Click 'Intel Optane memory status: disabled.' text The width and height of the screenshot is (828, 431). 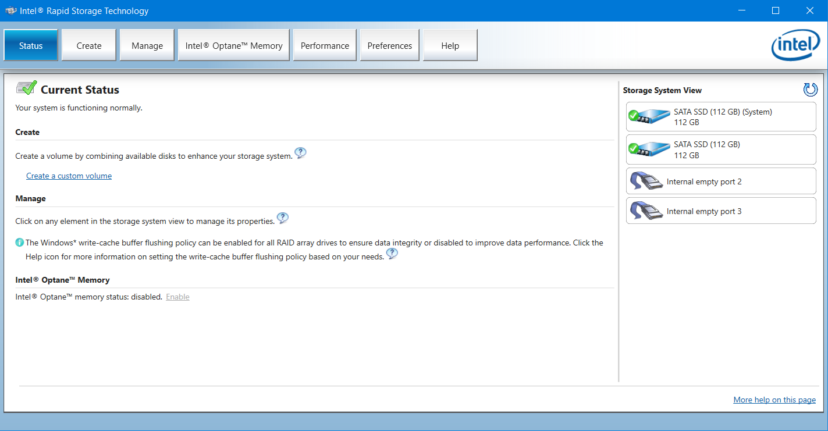coord(88,297)
